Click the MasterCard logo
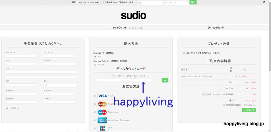This screenshot has width=271, height=132. (102, 104)
